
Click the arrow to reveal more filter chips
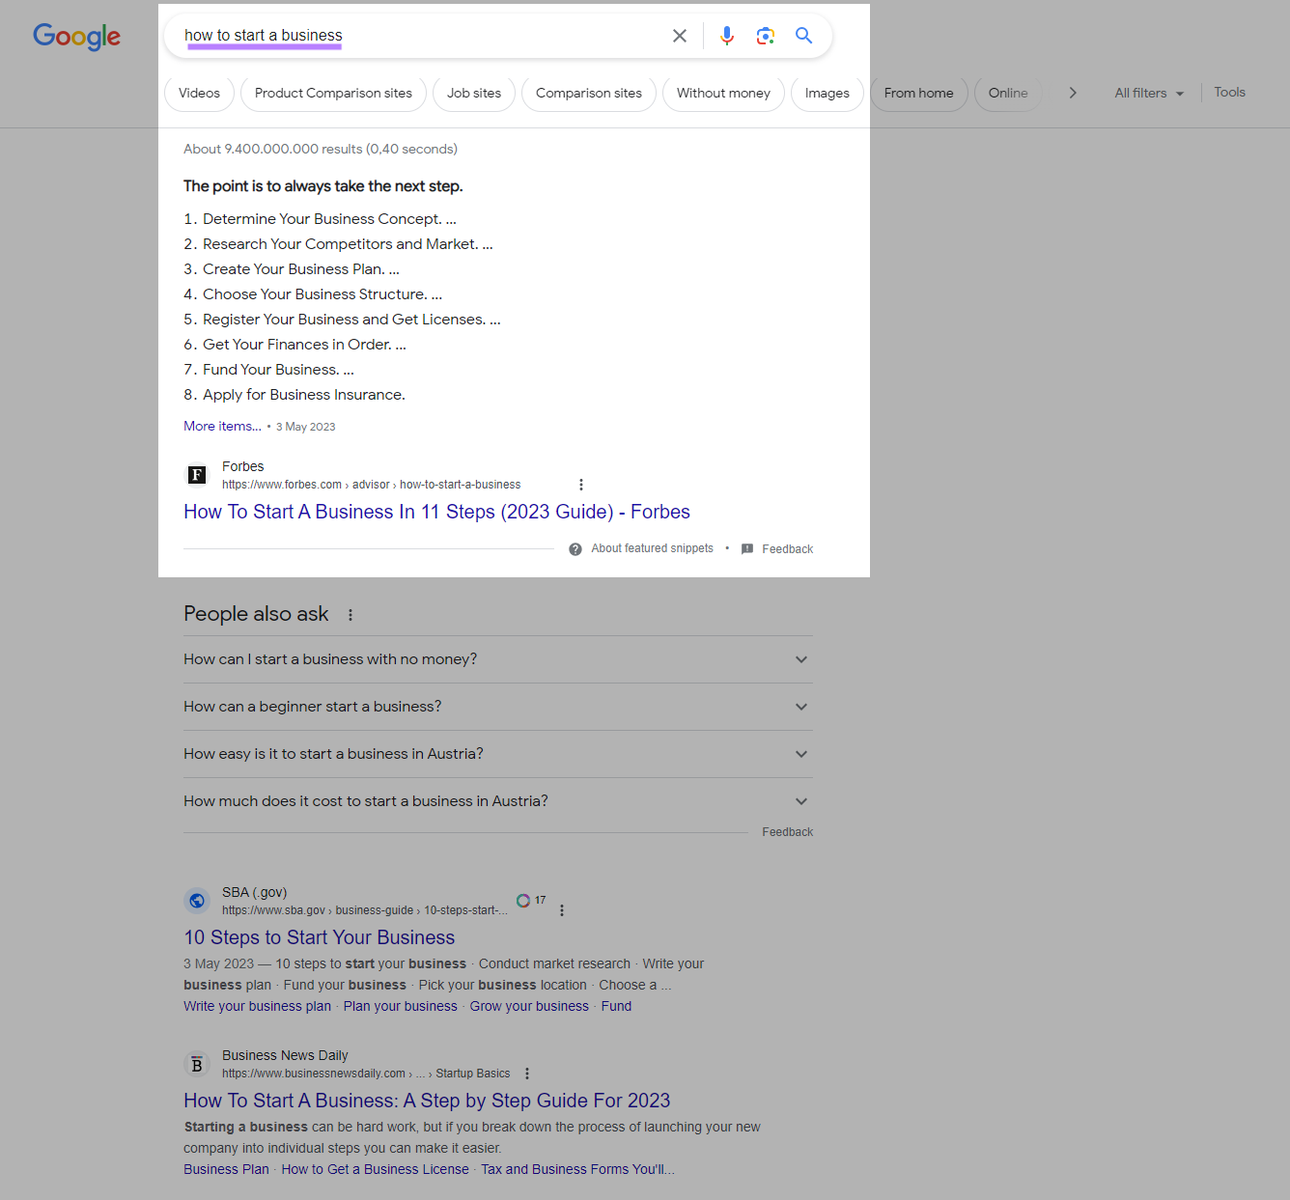point(1072,93)
